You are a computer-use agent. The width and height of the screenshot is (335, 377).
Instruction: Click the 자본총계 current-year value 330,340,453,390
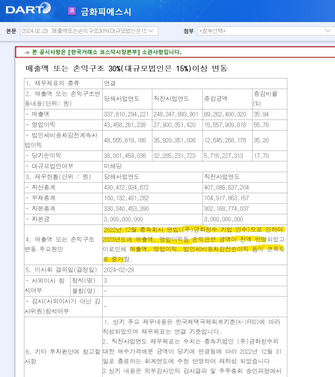(126, 209)
